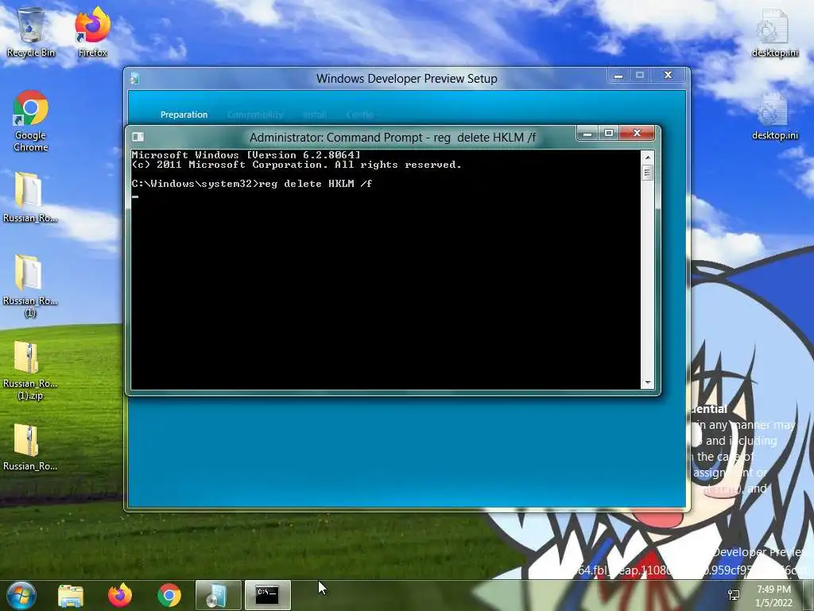Click the Command Prompt scrollbar thumb

(x=647, y=173)
